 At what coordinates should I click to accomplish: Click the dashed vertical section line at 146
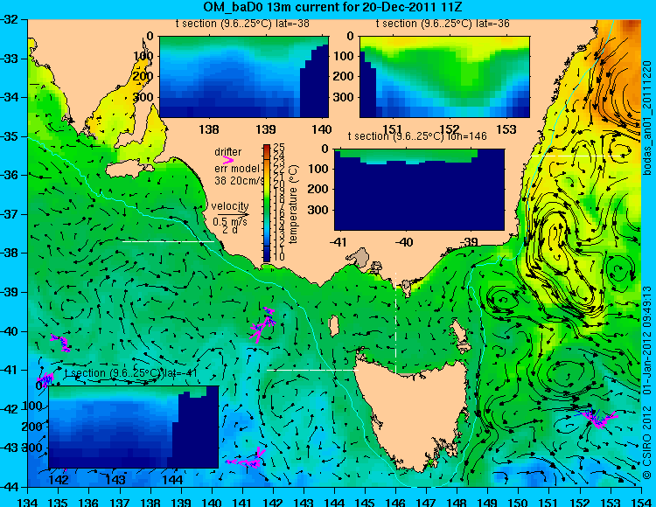click(x=395, y=323)
